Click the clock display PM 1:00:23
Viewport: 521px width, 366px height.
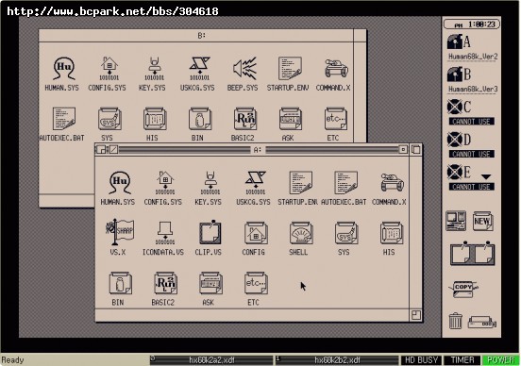[472, 25]
